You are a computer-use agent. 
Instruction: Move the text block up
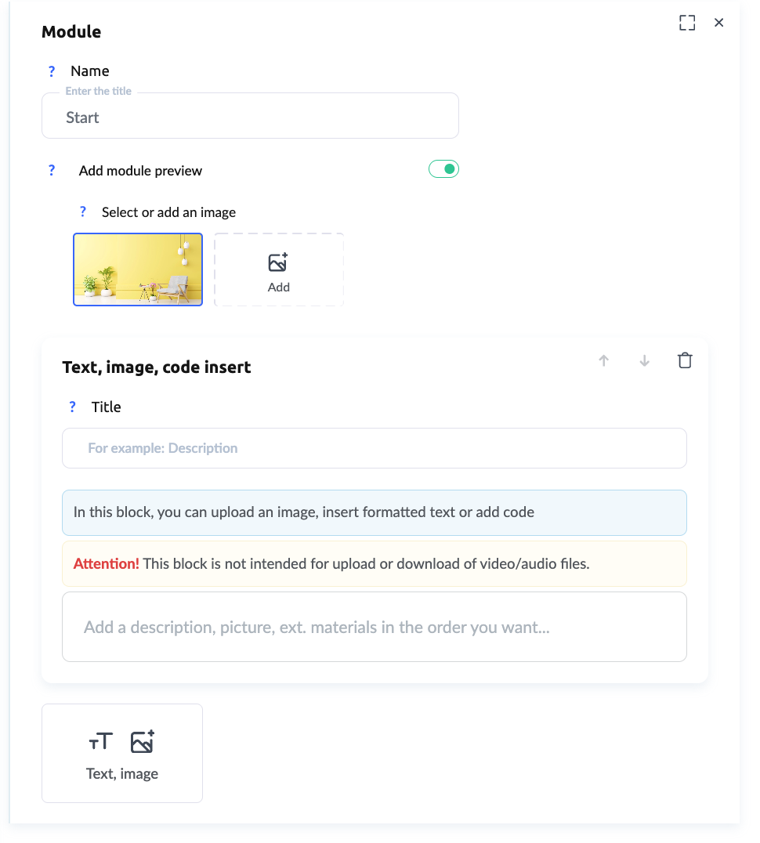pyautogui.click(x=603, y=360)
